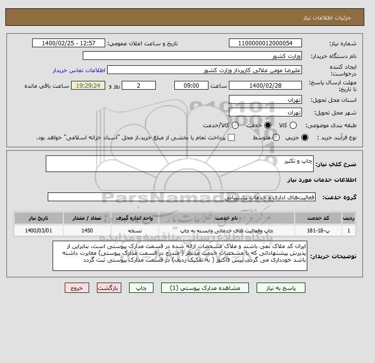This screenshot has height=363, width=375.
Task: Click the جزئیات اطلاعات نیاز page title
Action: [x=327, y=18]
